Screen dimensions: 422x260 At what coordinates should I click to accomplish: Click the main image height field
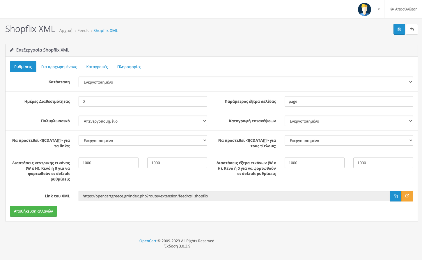[x=177, y=163]
